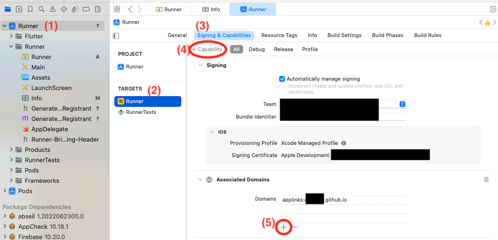This screenshot has width=498, height=240.
Task: Open the Build Rules tab
Action: point(427,35)
